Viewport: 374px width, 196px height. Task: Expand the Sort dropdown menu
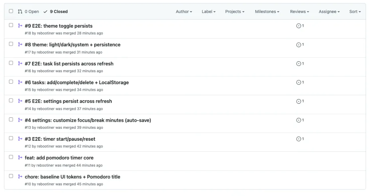tap(355, 12)
